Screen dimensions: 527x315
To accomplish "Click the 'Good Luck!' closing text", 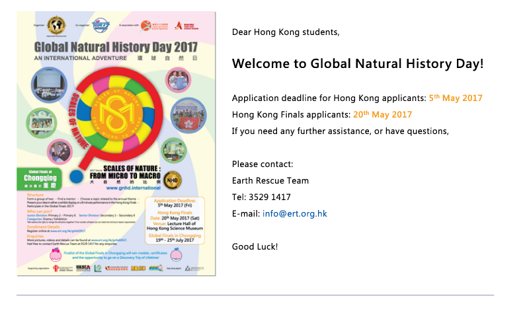I will [255, 246].
